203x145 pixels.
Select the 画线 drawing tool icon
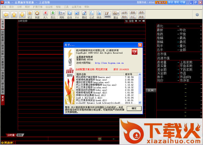[84, 15]
